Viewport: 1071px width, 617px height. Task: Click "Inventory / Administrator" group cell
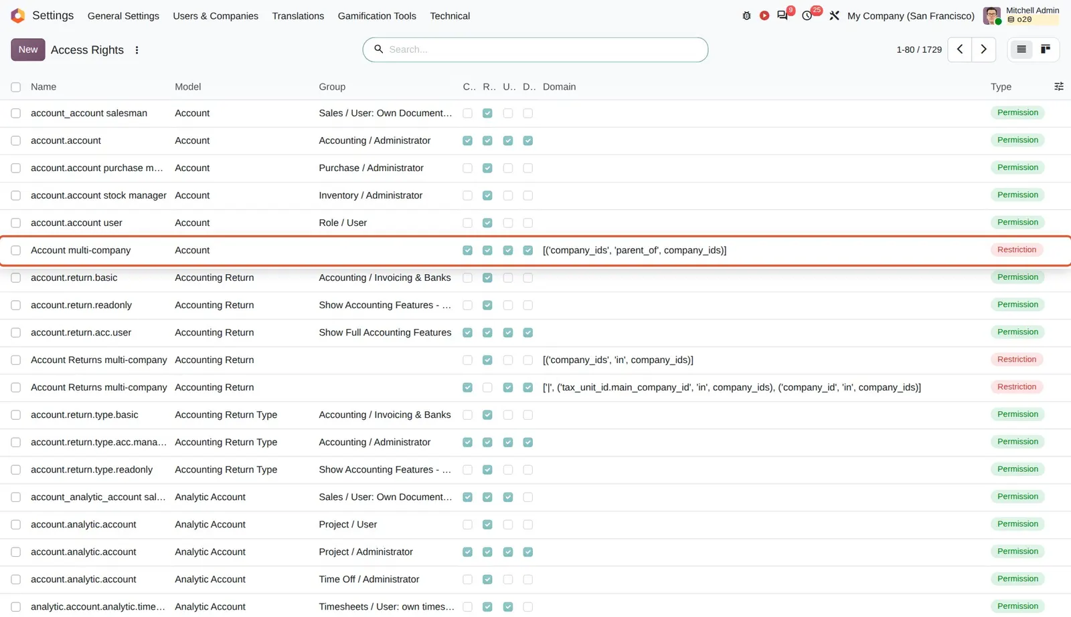coord(370,196)
